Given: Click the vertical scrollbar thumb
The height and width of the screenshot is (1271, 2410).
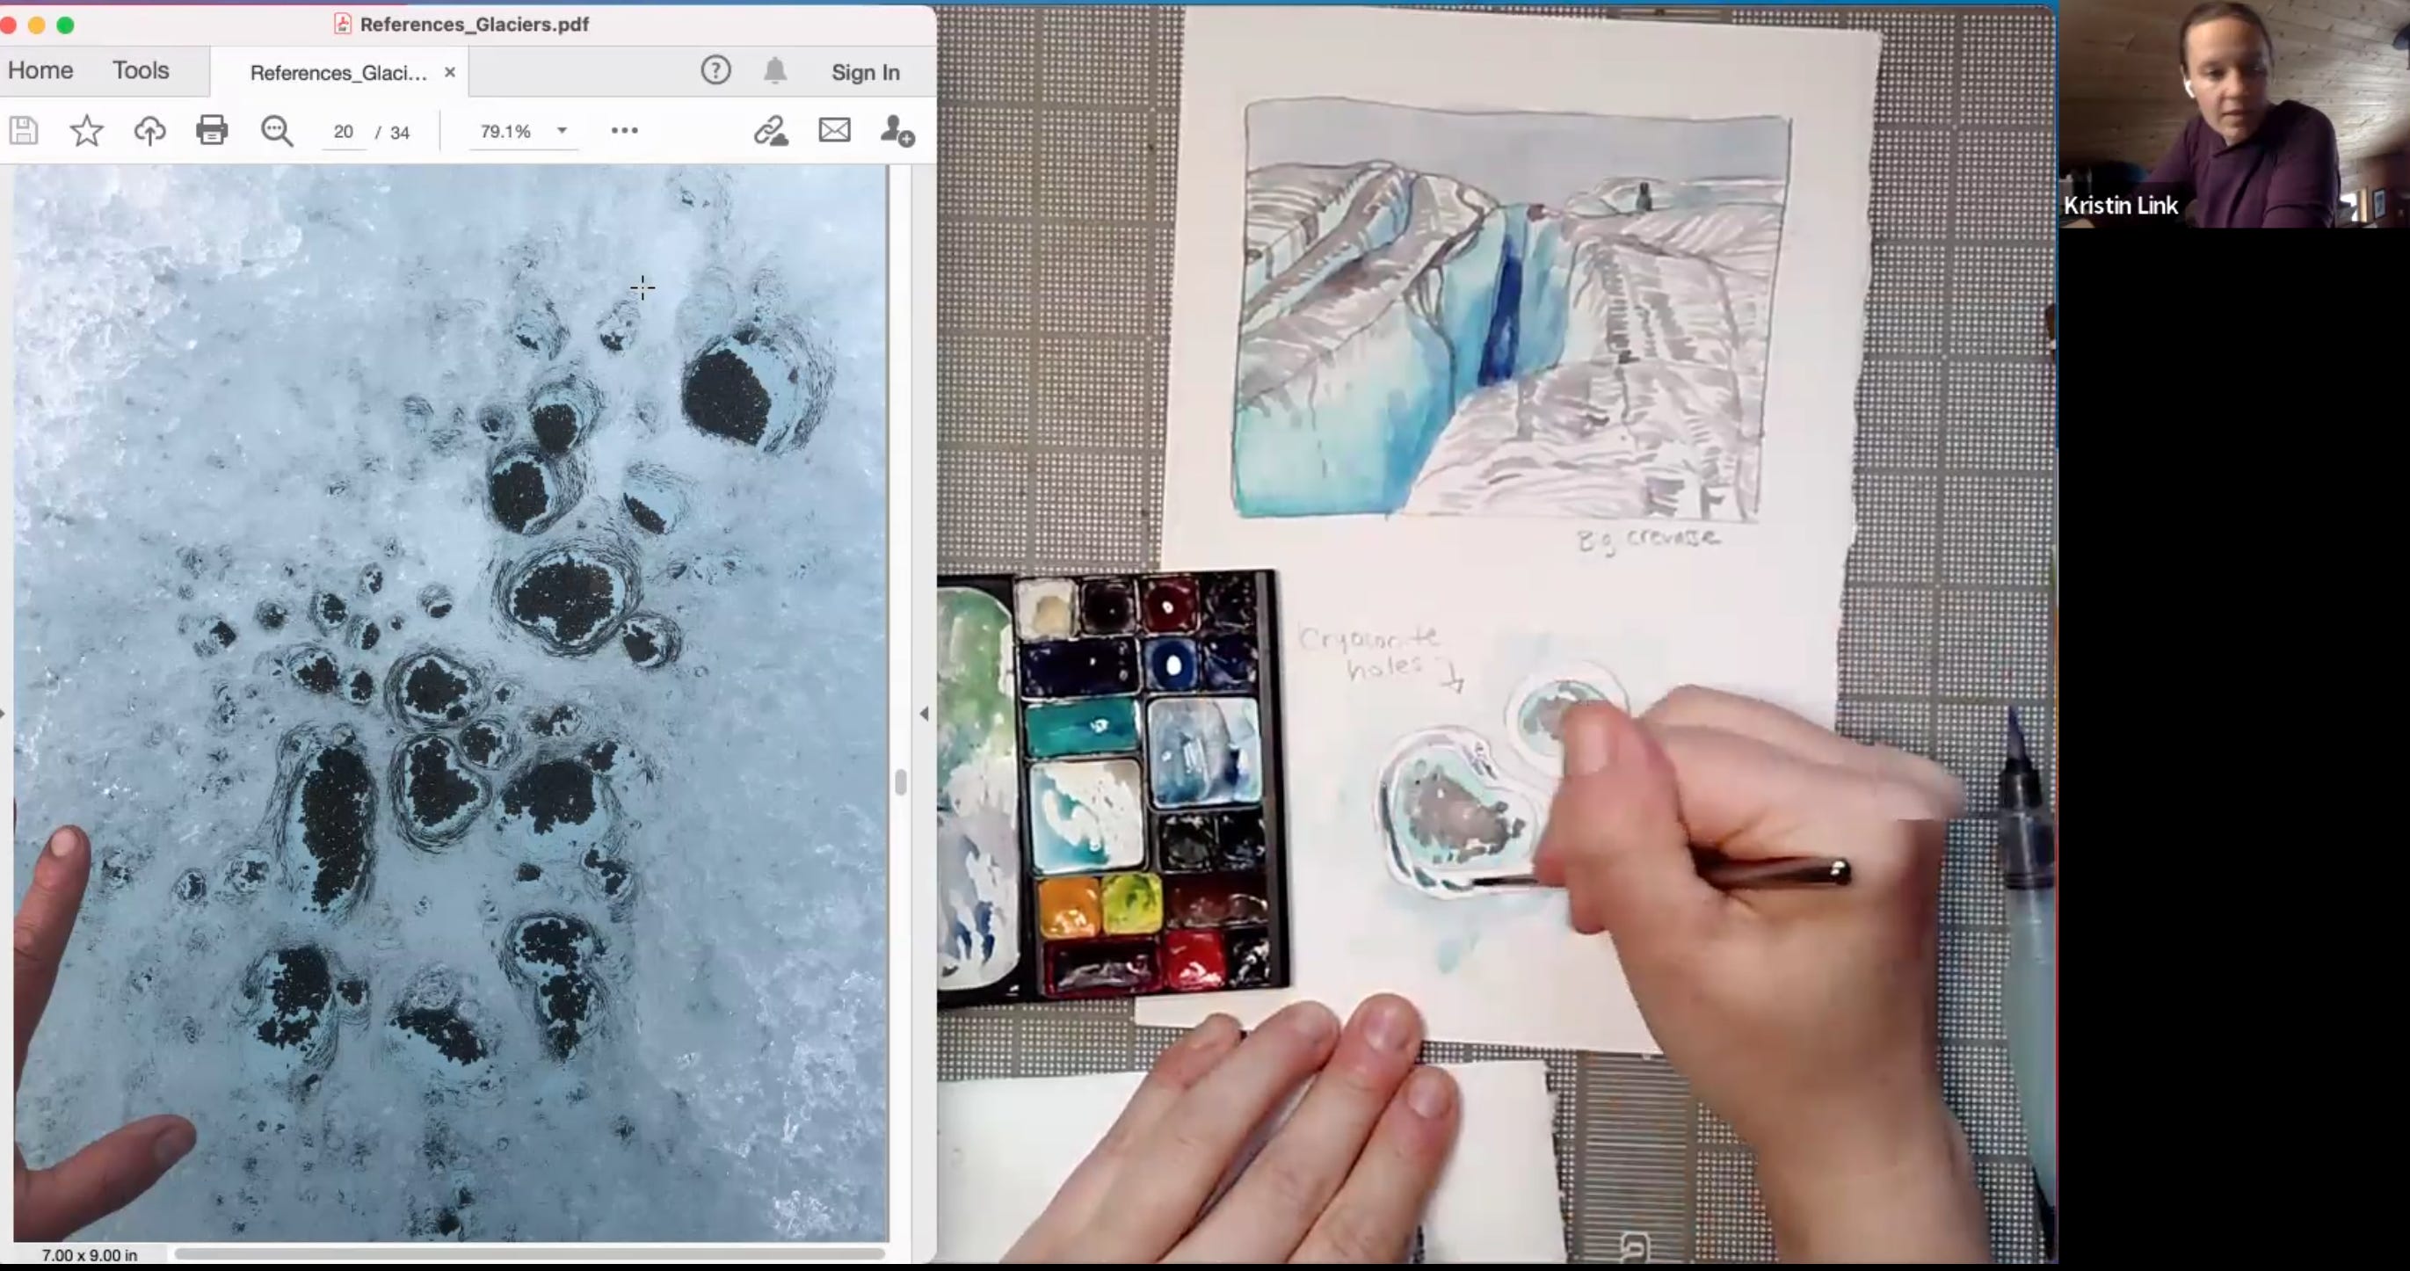Looking at the screenshot, I should [x=901, y=781].
